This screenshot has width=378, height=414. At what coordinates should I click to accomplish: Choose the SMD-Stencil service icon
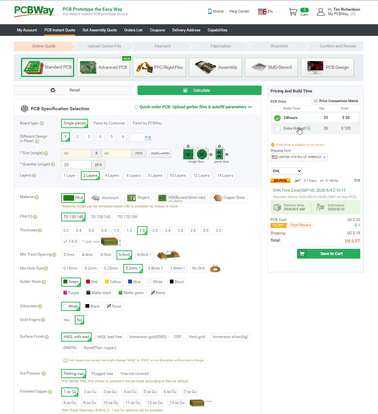[259, 67]
